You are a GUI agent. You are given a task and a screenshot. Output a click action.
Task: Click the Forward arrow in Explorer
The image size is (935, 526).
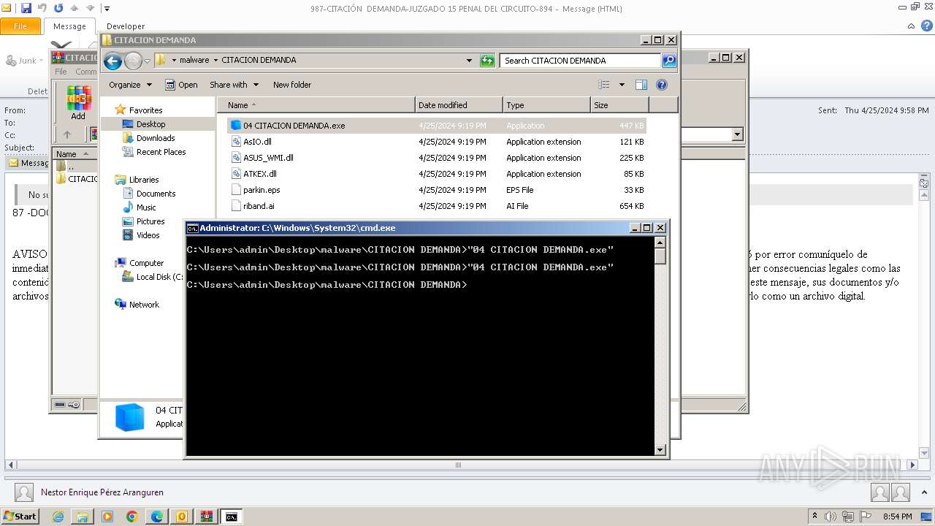click(133, 61)
